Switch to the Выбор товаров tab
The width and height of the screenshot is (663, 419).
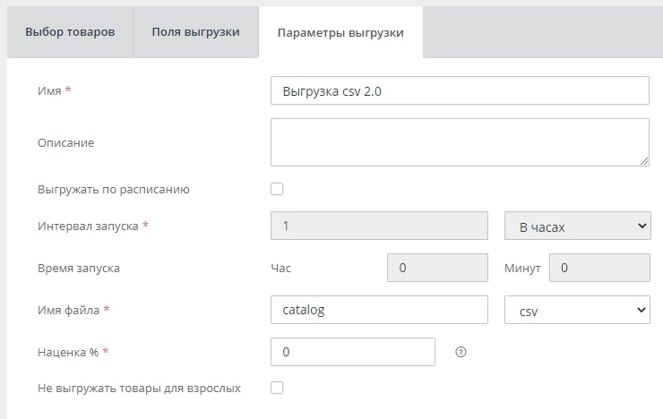70,32
